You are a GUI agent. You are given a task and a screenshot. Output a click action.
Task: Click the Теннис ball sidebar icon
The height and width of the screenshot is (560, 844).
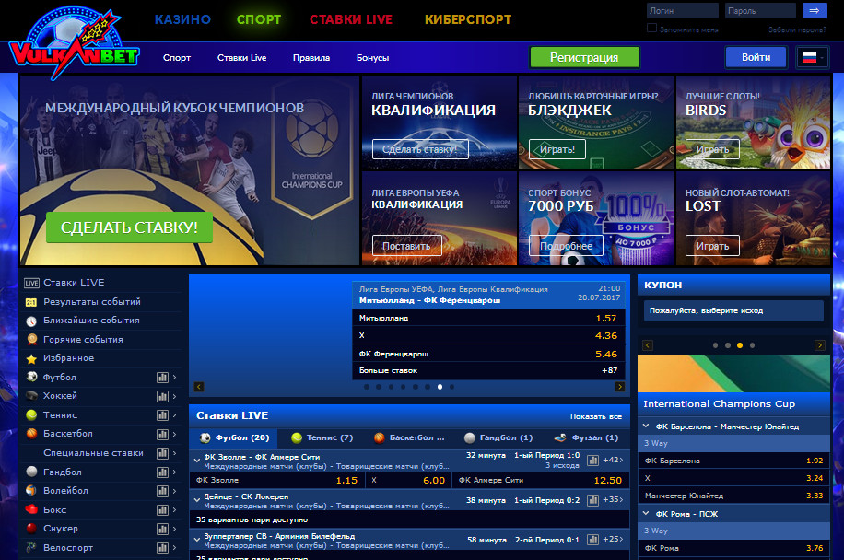pyautogui.click(x=31, y=415)
